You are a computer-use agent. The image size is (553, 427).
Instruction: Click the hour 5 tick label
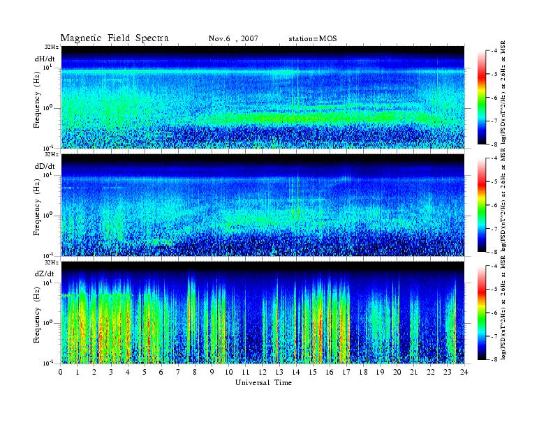[145, 373]
